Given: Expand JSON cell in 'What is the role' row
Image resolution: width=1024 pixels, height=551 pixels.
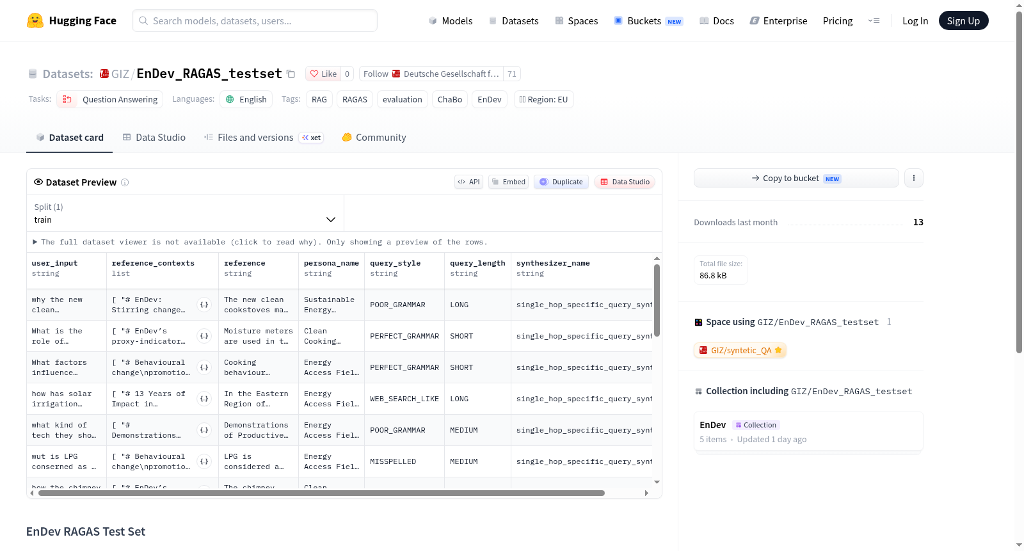Looking at the screenshot, I should [204, 336].
